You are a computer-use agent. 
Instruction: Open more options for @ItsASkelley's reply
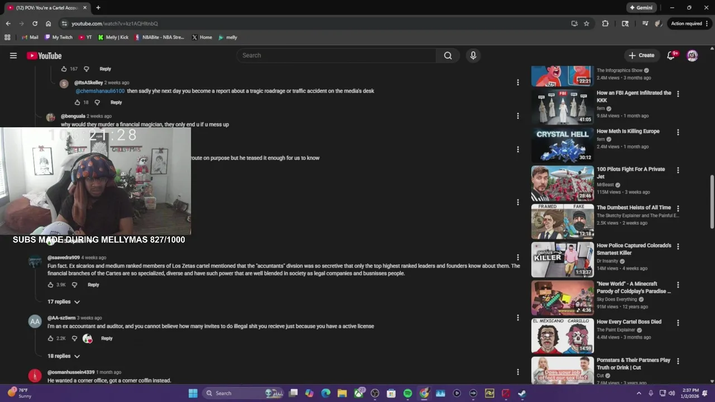coord(518,82)
